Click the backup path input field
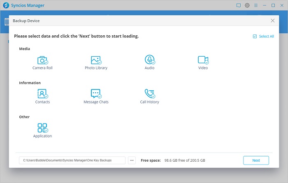 (x=72, y=160)
